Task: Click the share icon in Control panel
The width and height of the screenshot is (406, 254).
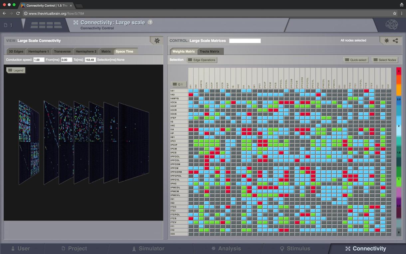Action: click(395, 41)
